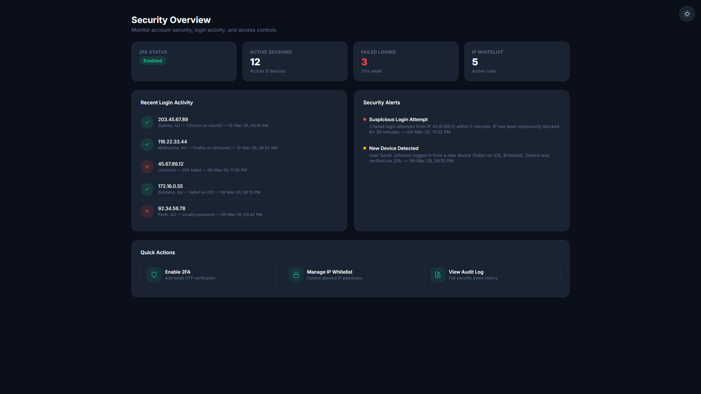Click the Security Alerts heading
The width and height of the screenshot is (701, 394).
(x=382, y=103)
